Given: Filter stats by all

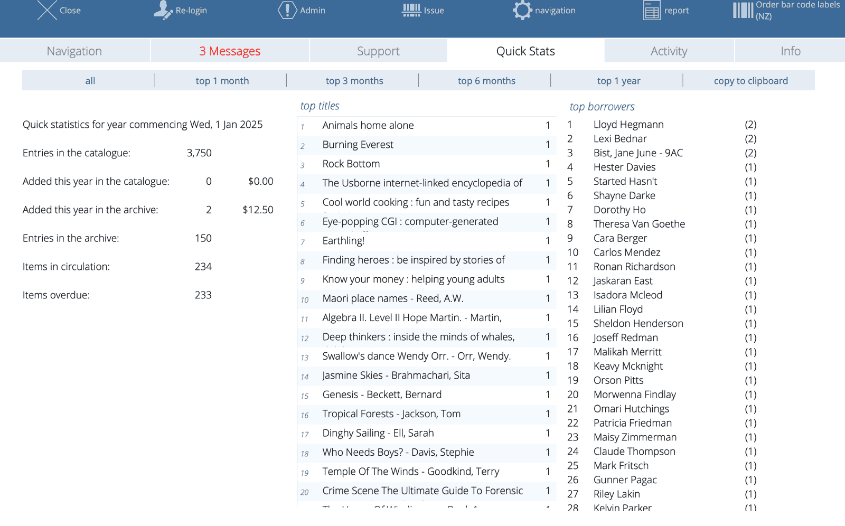Looking at the screenshot, I should tap(90, 81).
